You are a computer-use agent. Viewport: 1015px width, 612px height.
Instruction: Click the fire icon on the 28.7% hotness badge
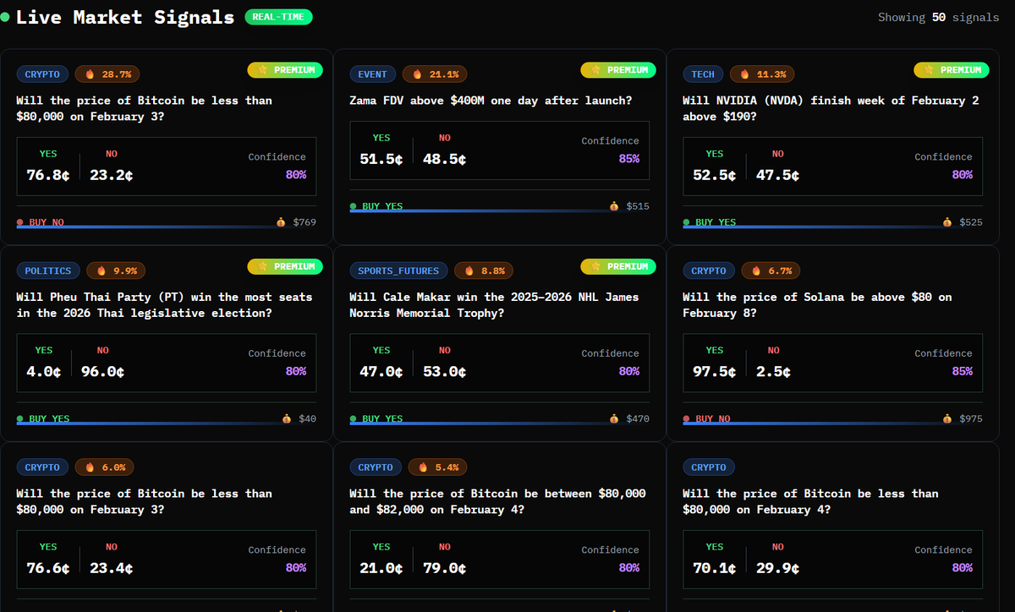click(89, 74)
